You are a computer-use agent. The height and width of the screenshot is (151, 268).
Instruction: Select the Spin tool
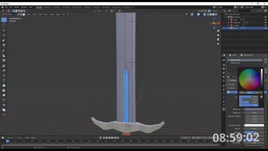[x=4, y=91]
